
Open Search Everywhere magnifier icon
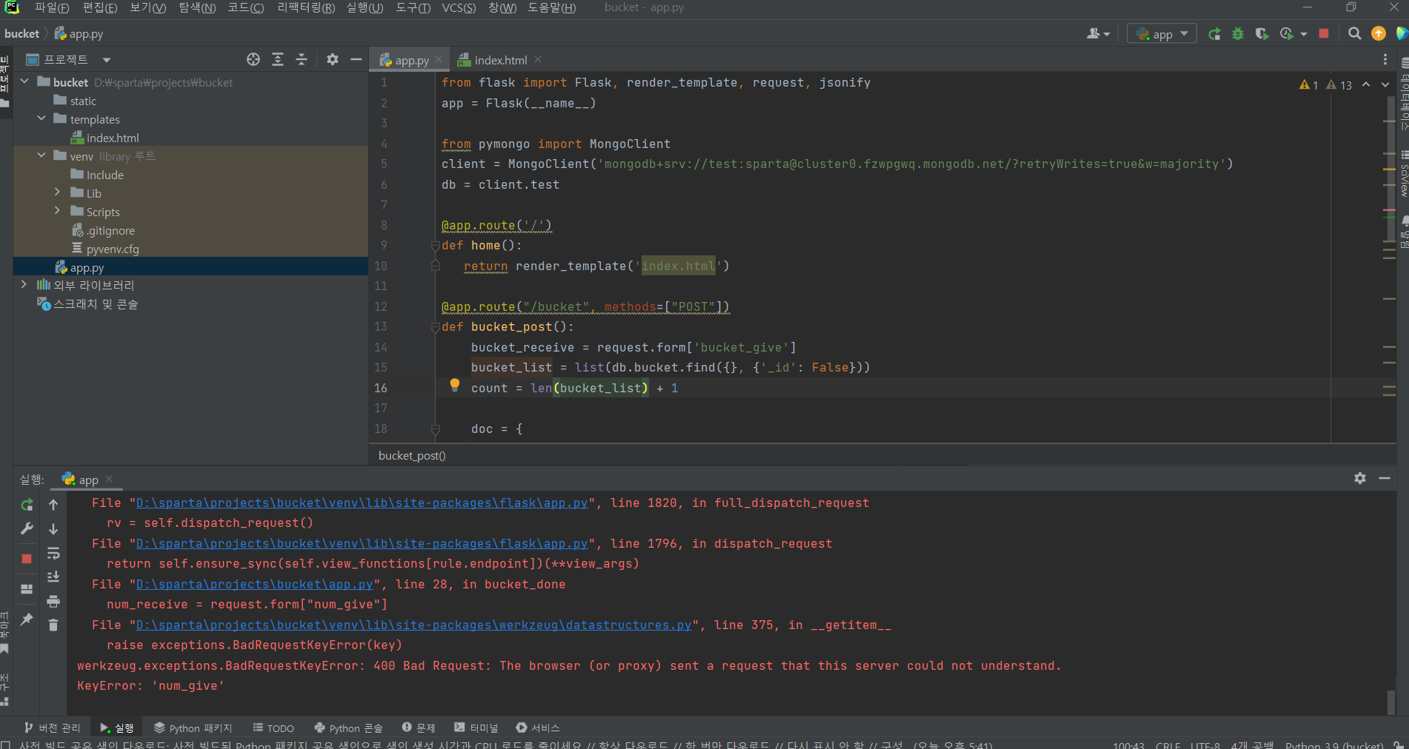click(x=1355, y=34)
